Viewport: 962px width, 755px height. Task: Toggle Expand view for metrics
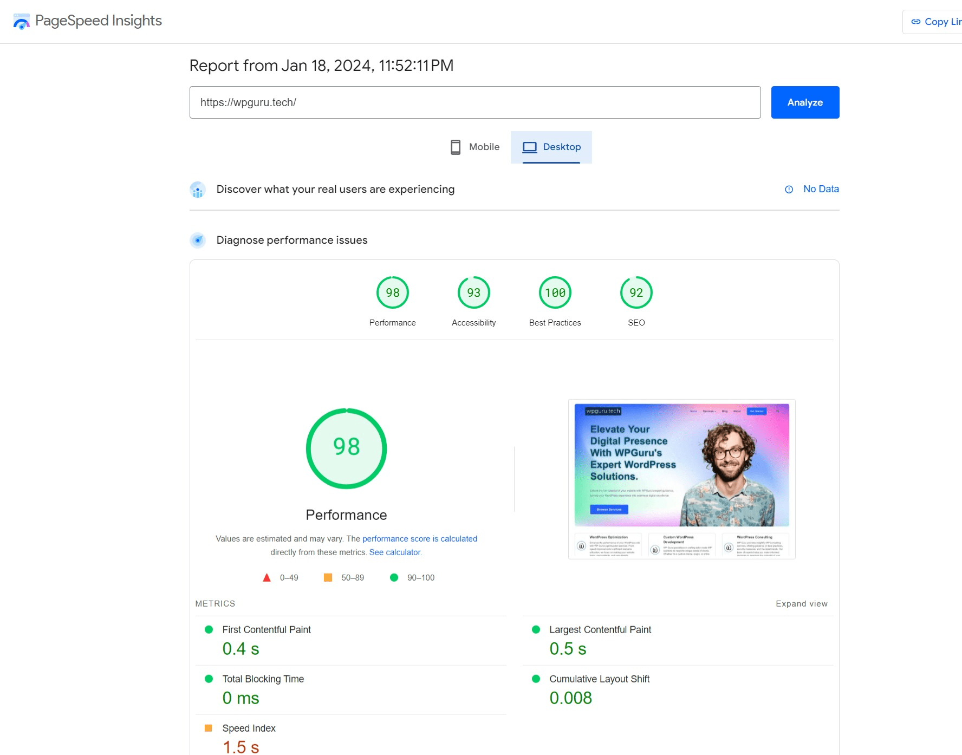[801, 604]
